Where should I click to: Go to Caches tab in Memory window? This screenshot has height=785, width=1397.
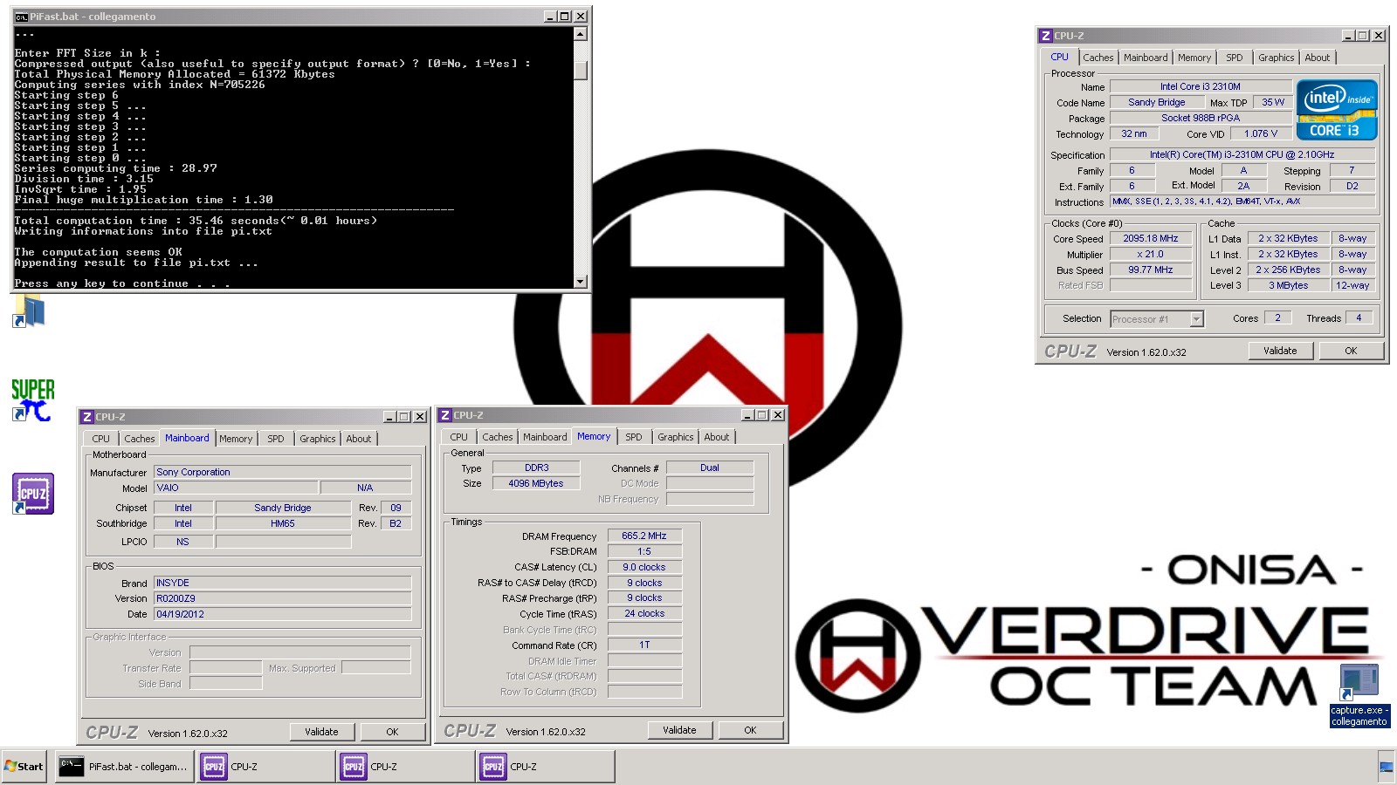[498, 437]
